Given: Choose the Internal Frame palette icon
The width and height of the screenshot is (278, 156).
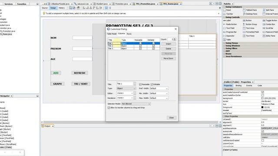Looking at the screenshot, I should click(x=264, y=14).
